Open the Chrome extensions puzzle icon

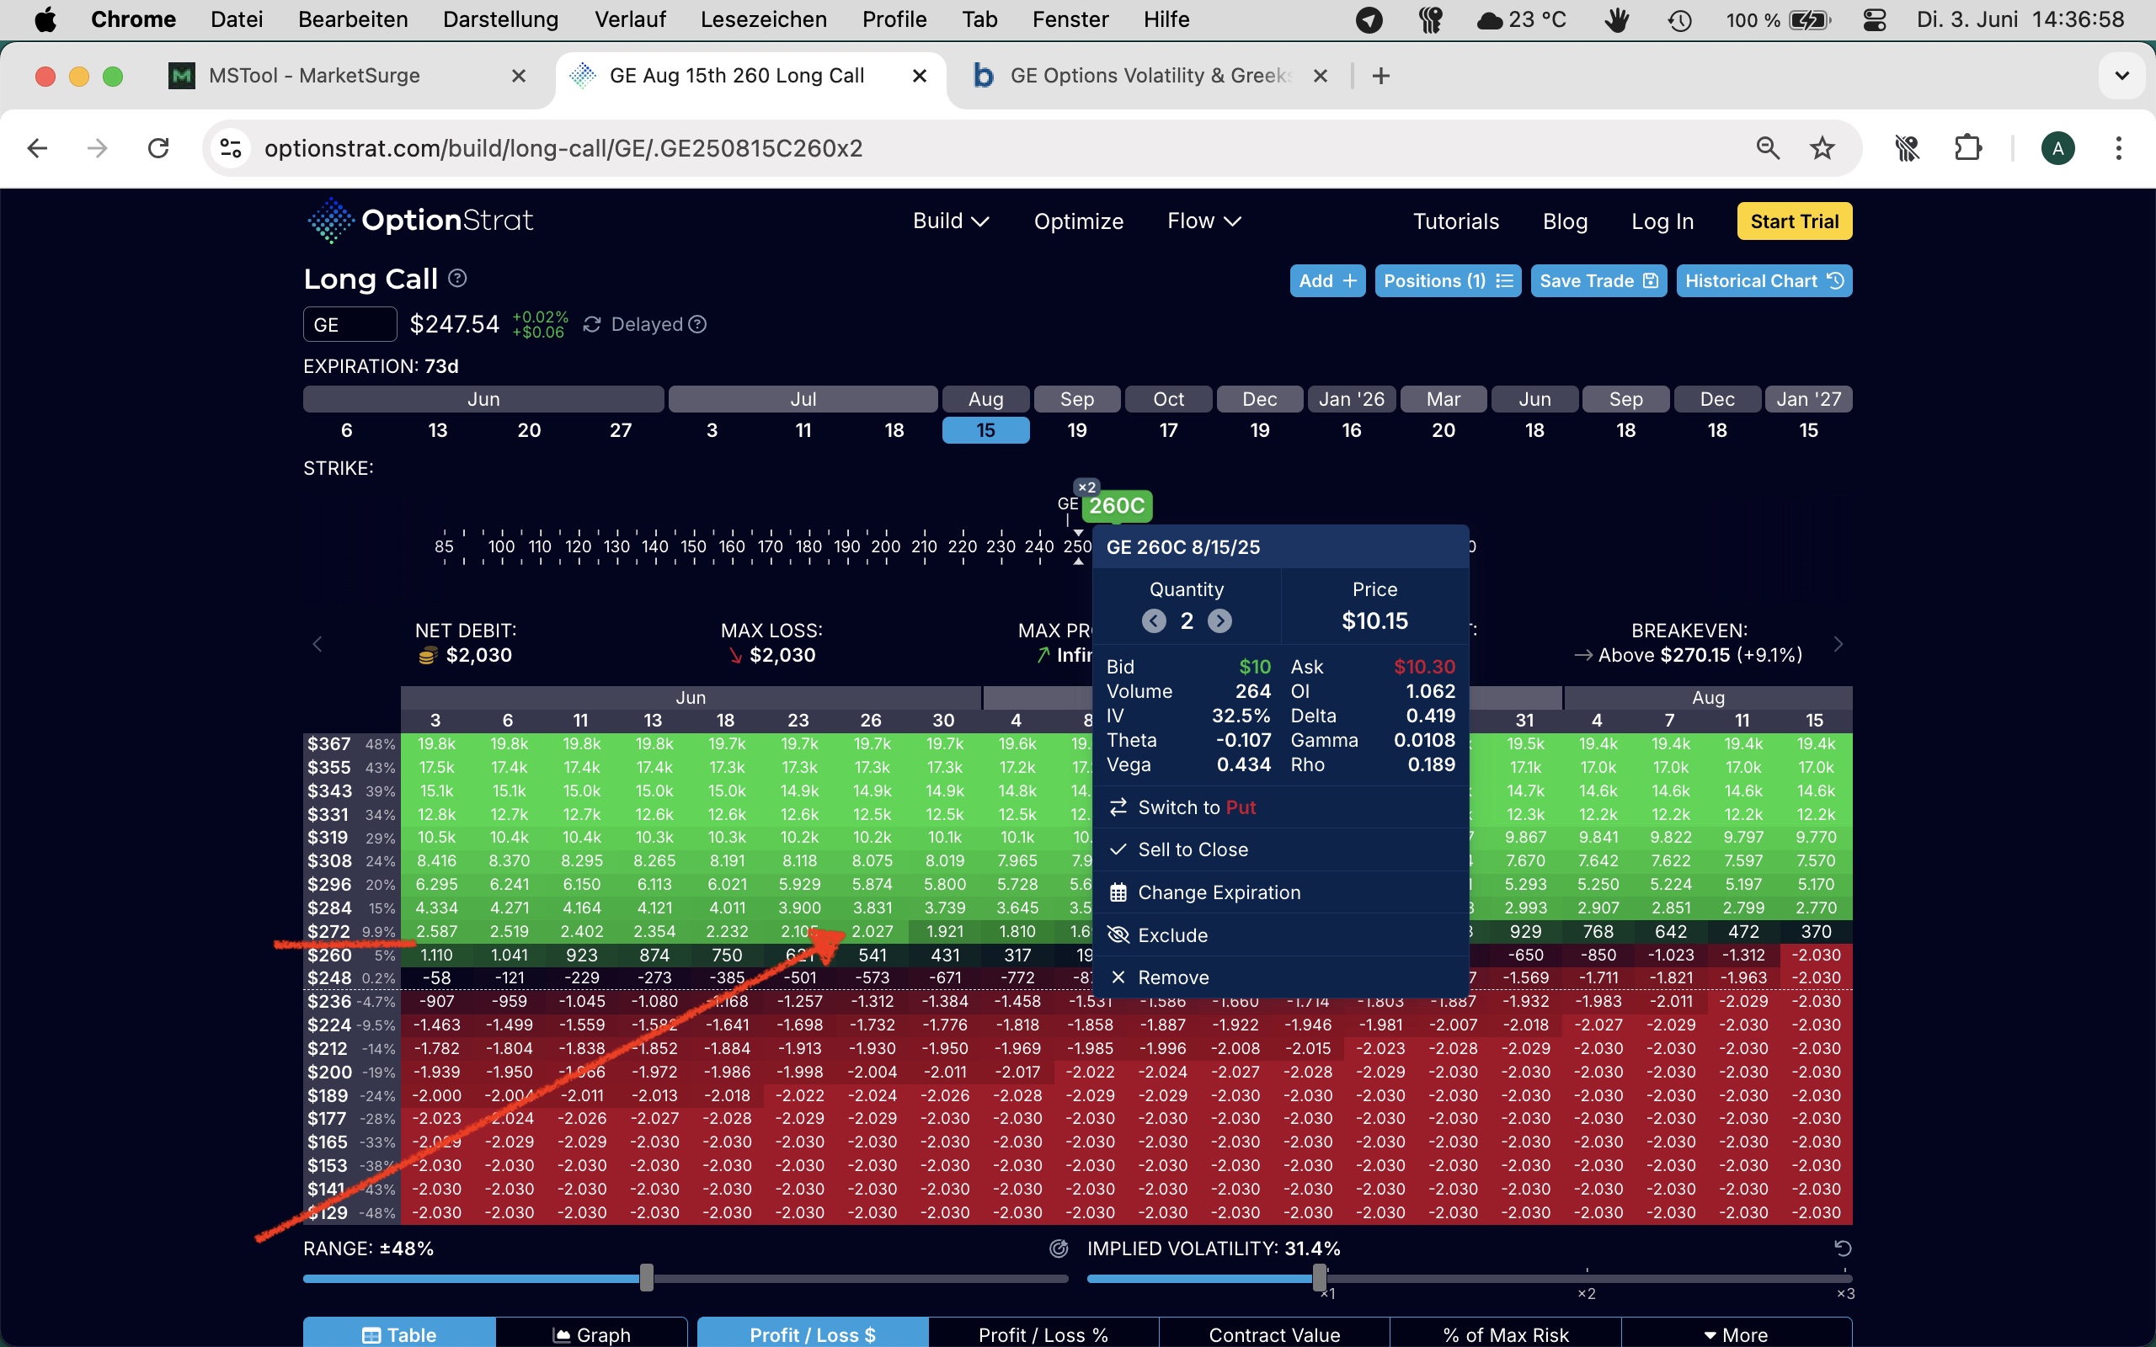click(1967, 148)
